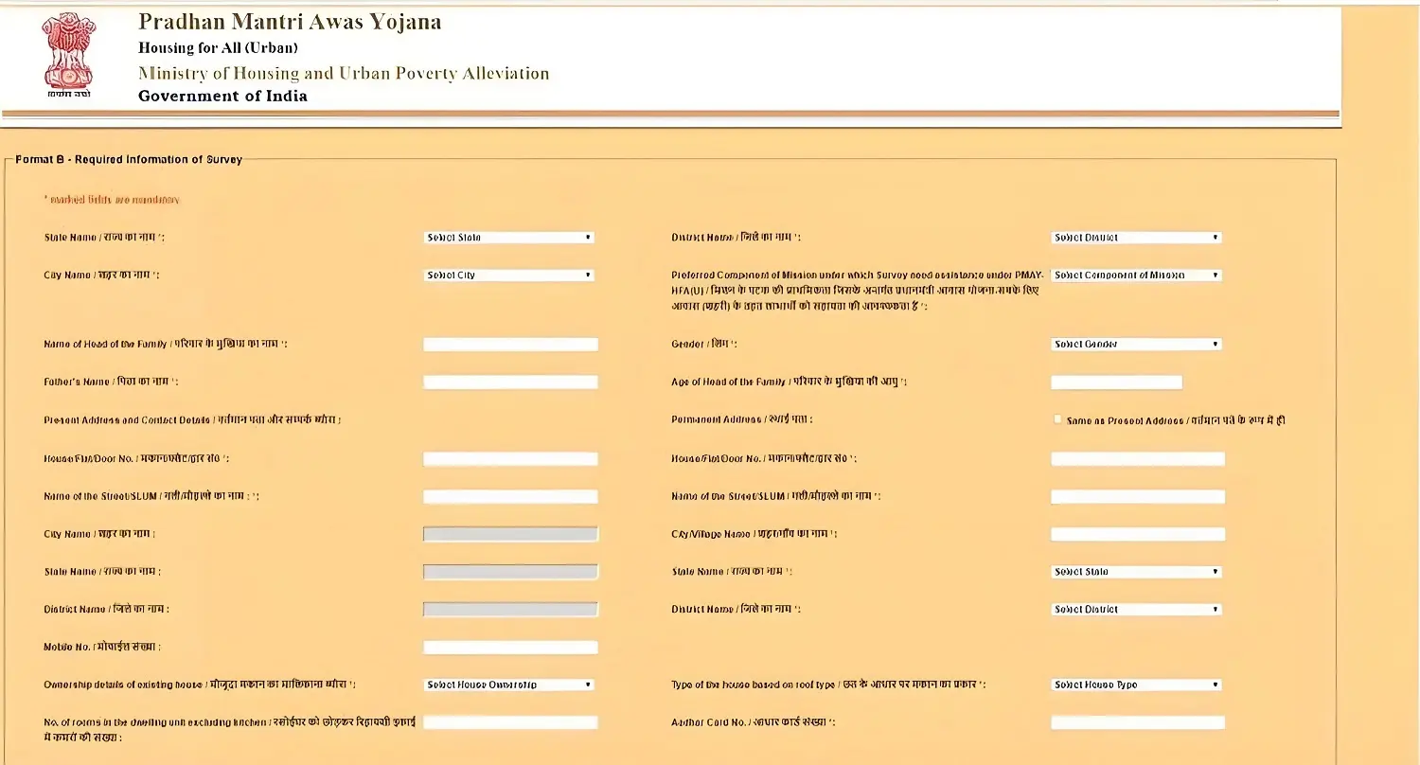This screenshot has height=765, width=1420.
Task: Open the Select City dropdown
Action: (x=509, y=275)
